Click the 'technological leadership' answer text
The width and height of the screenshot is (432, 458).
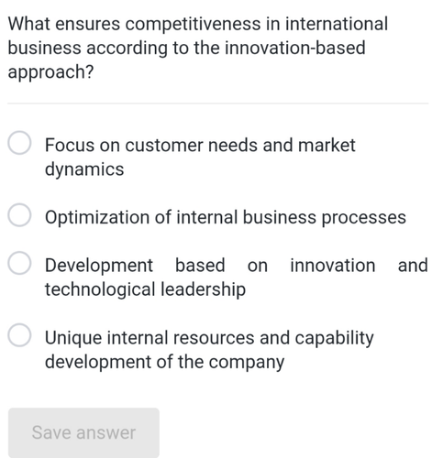click(x=145, y=289)
